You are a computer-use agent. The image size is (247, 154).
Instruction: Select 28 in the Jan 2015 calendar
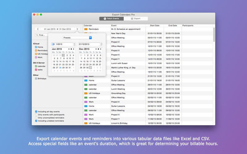pos(61,67)
